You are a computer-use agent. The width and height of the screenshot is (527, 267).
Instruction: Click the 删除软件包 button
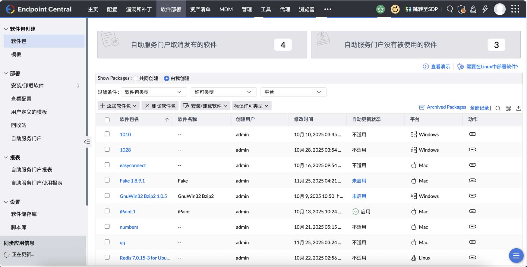(x=160, y=106)
